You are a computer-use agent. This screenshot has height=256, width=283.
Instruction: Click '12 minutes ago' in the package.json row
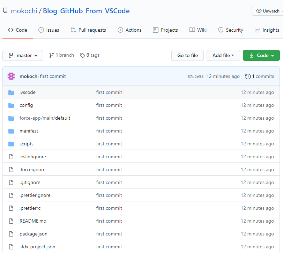coord(258,234)
